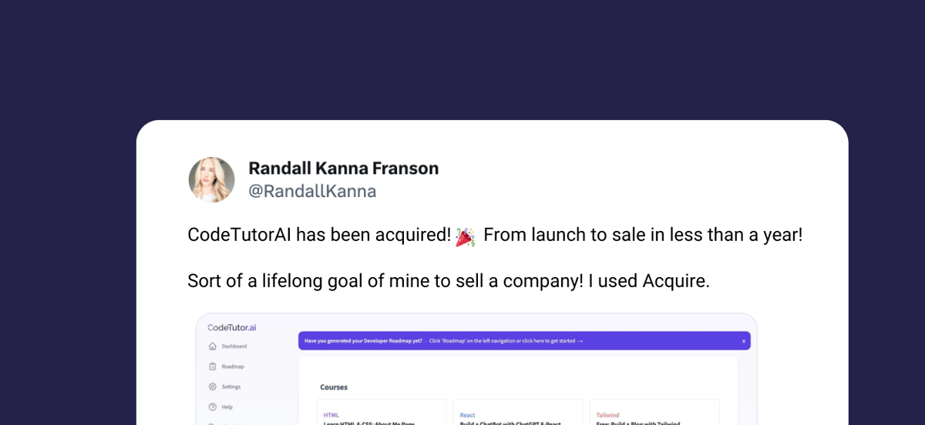Open the HTML course card

(x=382, y=412)
